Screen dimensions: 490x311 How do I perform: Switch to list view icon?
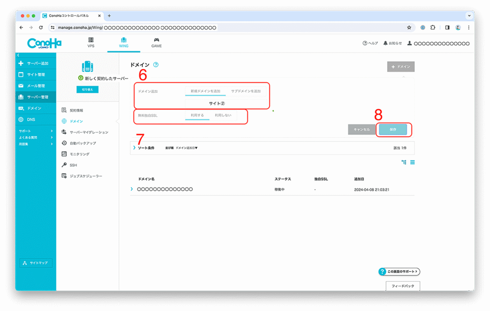(x=412, y=162)
